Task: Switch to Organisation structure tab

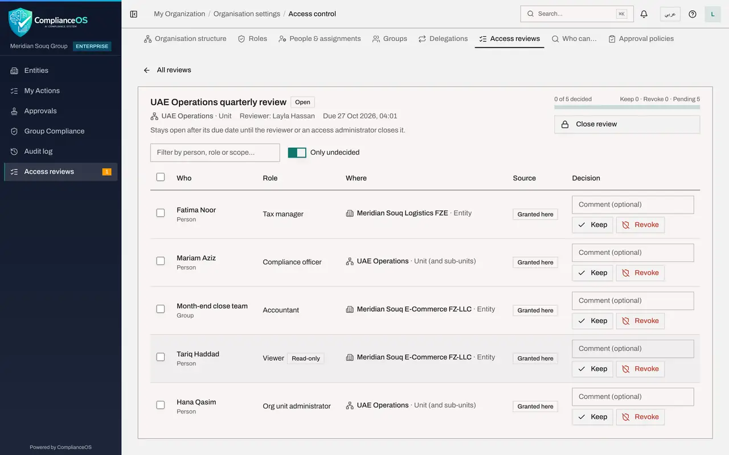Action: tap(185, 39)
